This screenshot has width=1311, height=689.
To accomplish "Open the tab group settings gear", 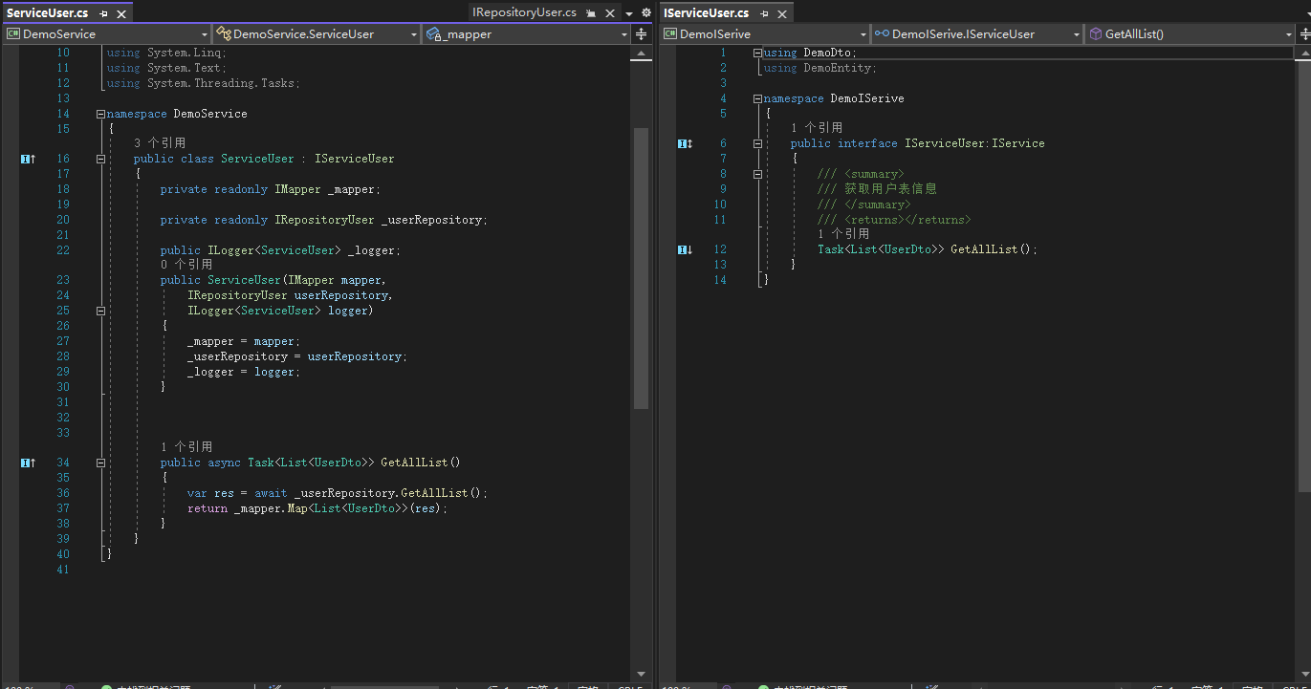I will coord(646,13).
